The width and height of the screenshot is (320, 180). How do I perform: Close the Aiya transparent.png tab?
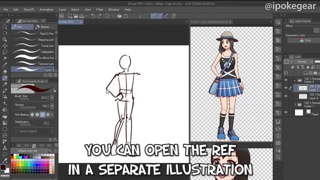[230, 22]
